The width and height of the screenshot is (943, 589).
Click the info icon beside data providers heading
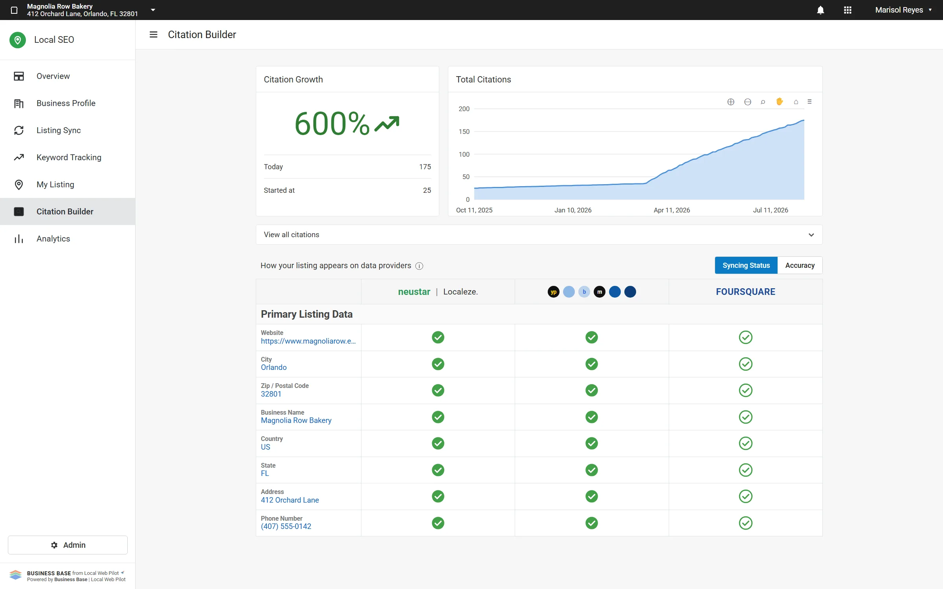pyautogui.click(x=419, y=266)
